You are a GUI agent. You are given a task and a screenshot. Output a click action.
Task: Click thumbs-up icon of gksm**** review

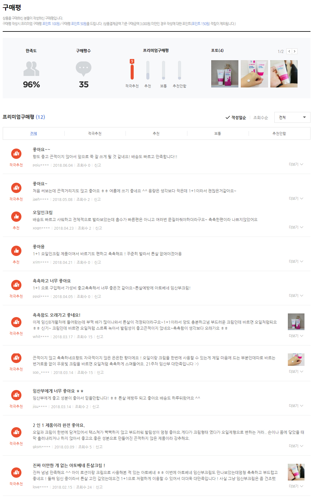[16, 432]
